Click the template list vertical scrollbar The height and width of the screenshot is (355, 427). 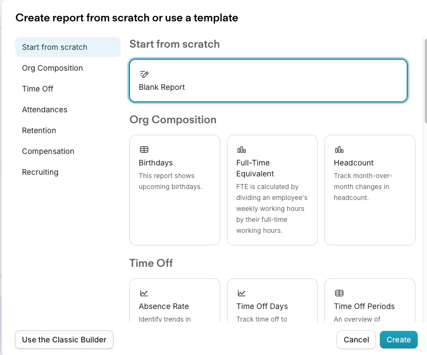426,81
